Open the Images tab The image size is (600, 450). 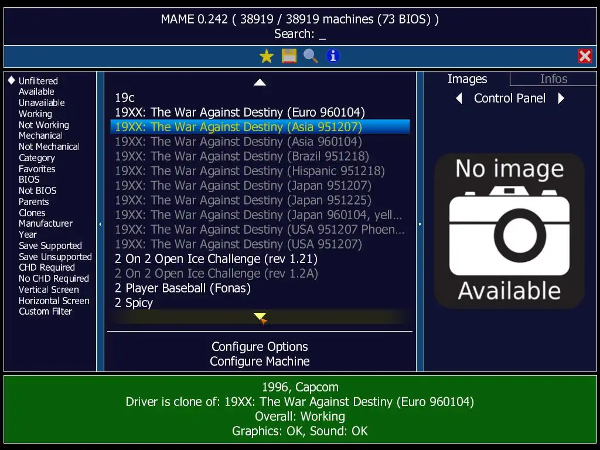click(467, 79)
